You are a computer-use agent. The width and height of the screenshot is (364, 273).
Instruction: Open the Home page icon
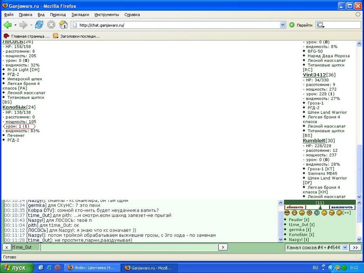point(63,25)
